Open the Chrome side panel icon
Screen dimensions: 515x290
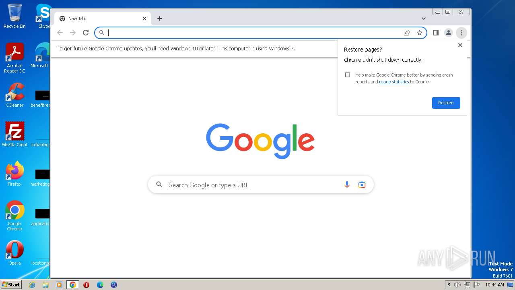point(435,33)
